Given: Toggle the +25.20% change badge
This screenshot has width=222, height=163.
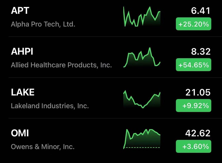Looking at the screenshot, I should [x=193, y=24].
